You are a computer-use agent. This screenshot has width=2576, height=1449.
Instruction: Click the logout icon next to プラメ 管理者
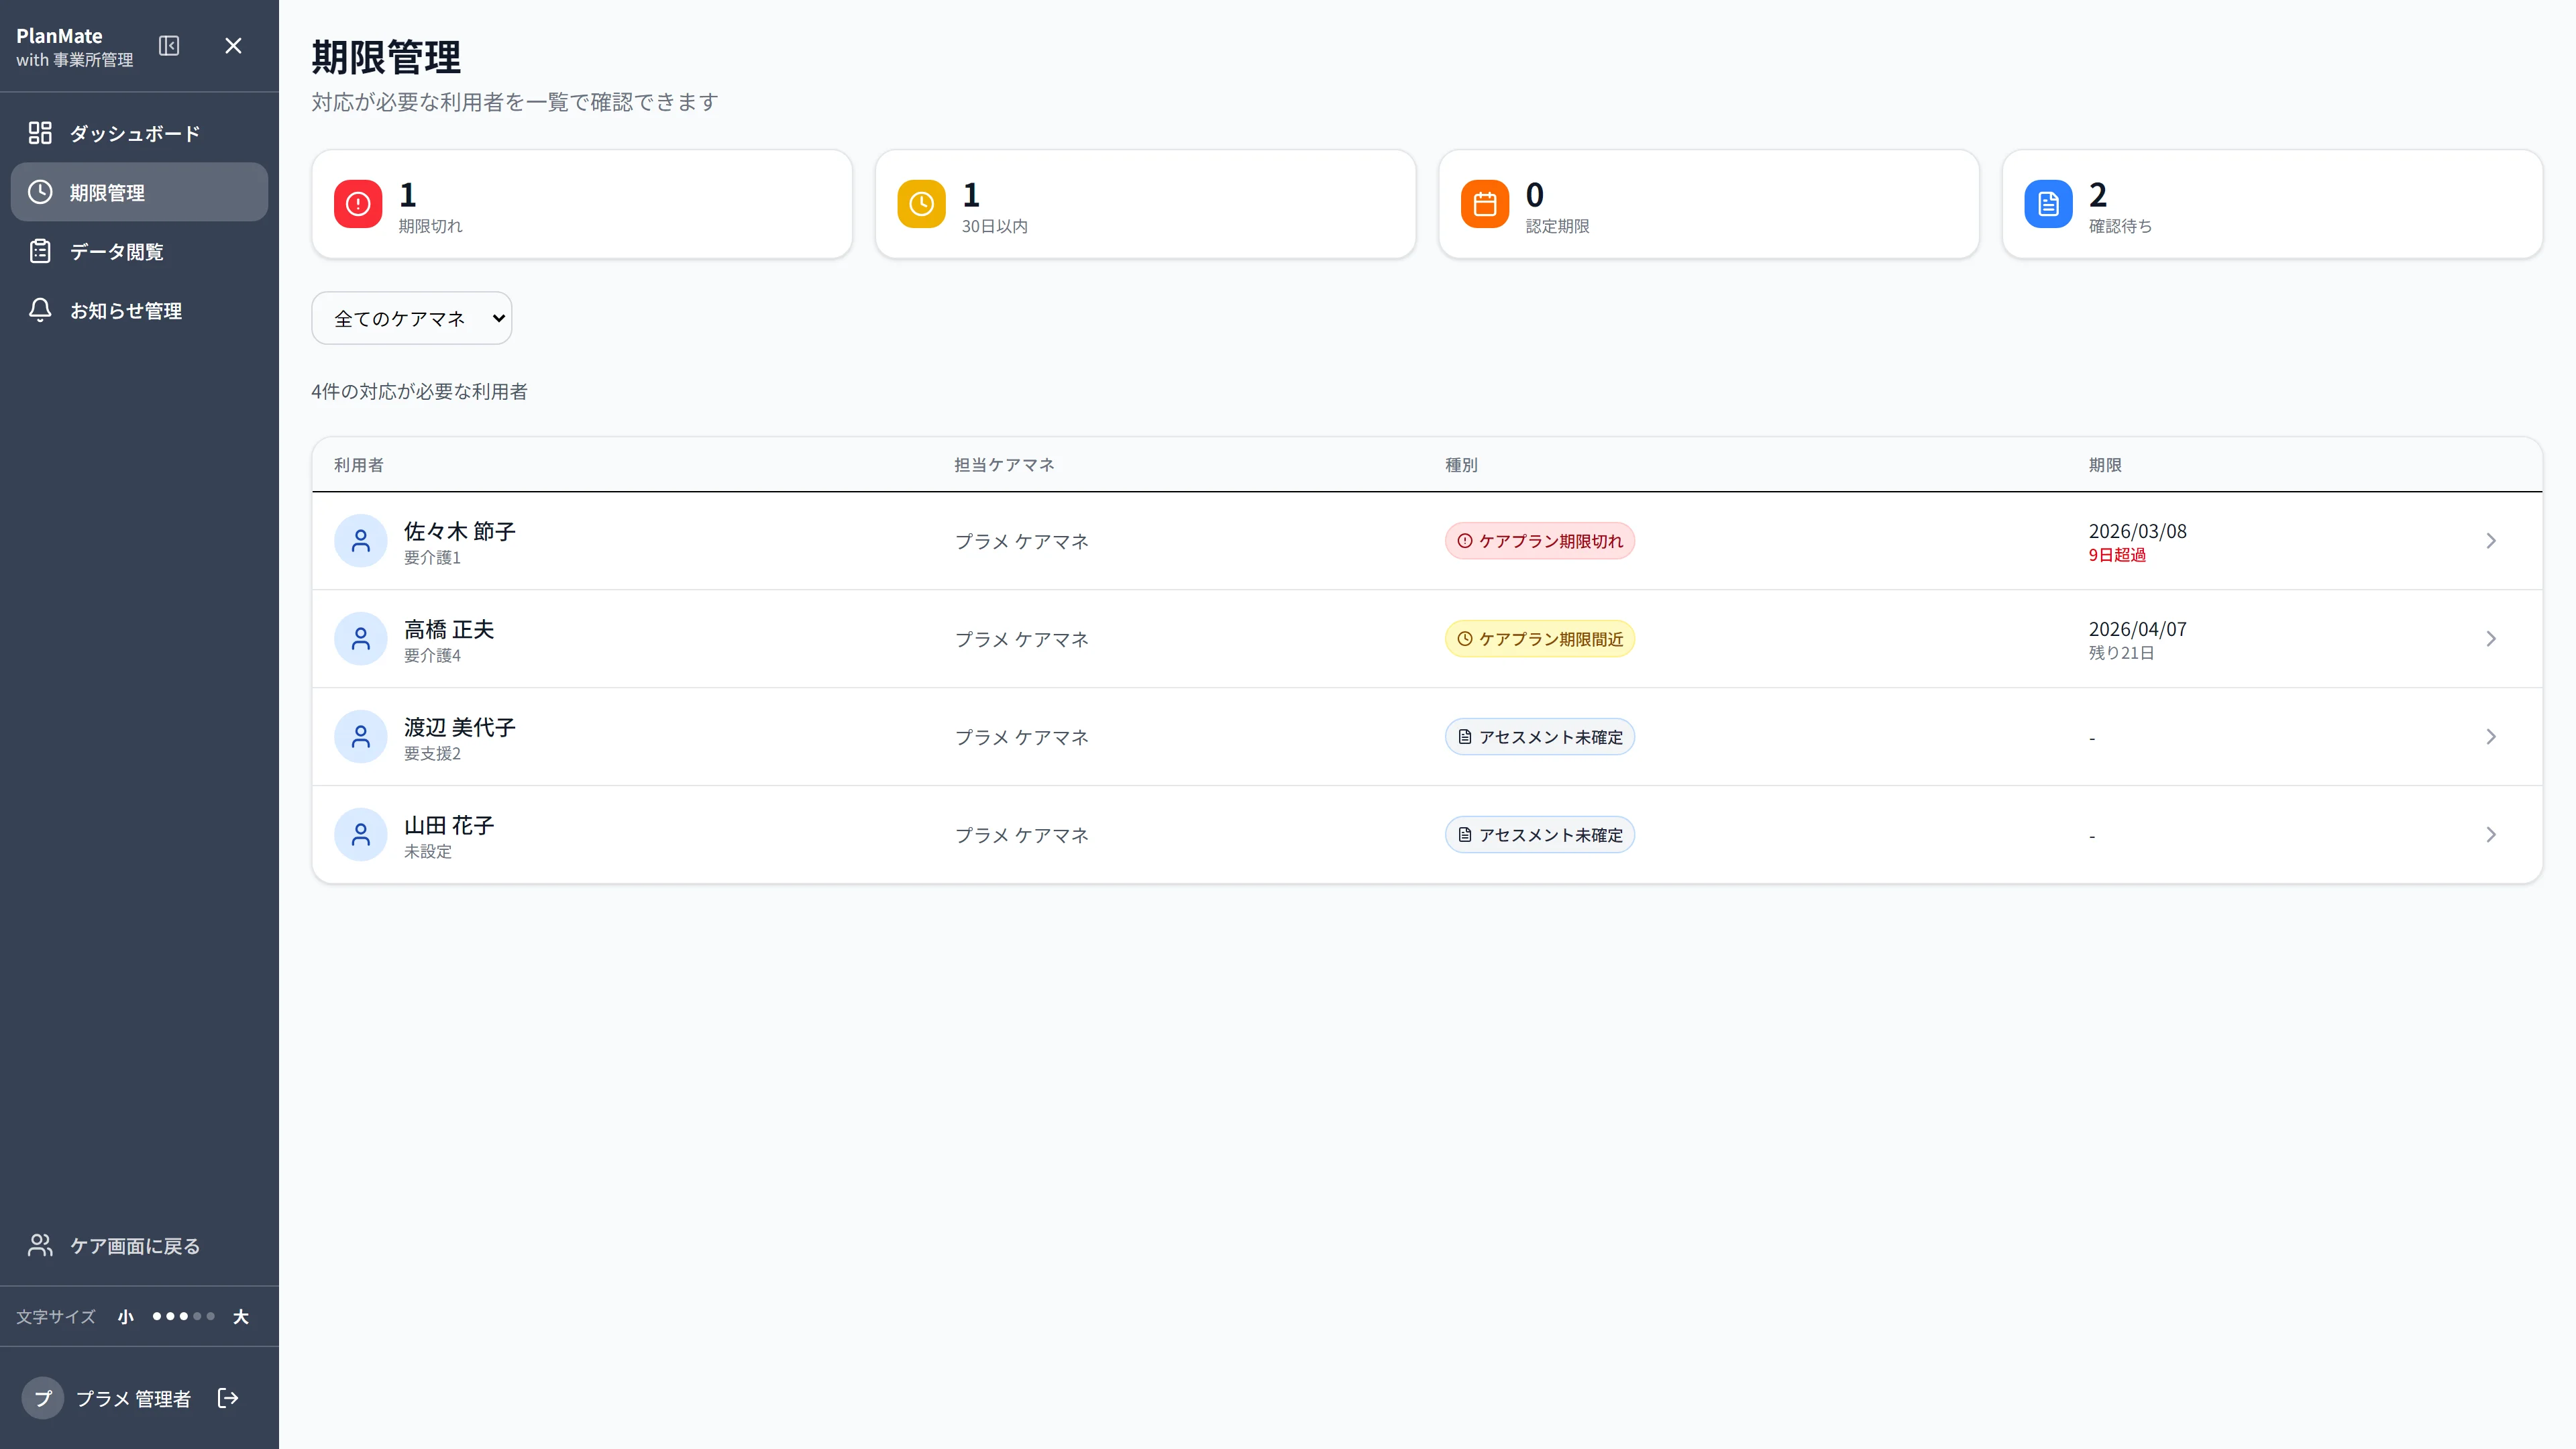pos(228,1398)
